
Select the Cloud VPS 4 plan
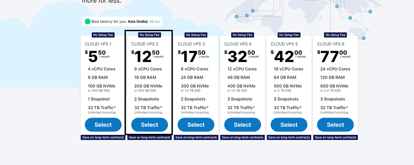pos(243,125)
